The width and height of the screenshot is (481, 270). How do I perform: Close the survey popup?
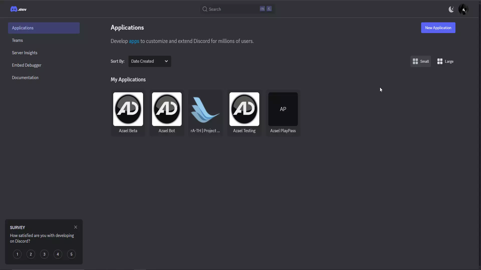point(76,227)
